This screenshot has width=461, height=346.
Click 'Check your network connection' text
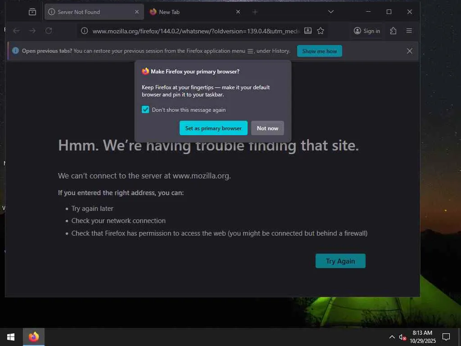(x=118, y=221)
